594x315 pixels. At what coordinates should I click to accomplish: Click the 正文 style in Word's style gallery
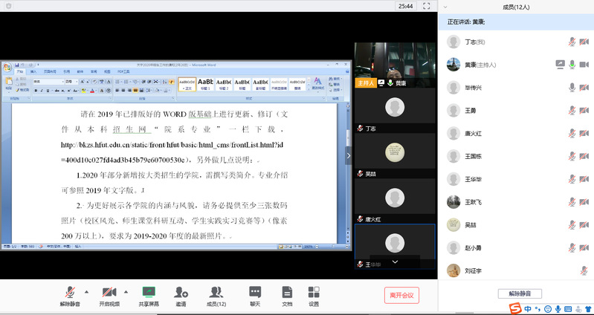coord(188,83)
